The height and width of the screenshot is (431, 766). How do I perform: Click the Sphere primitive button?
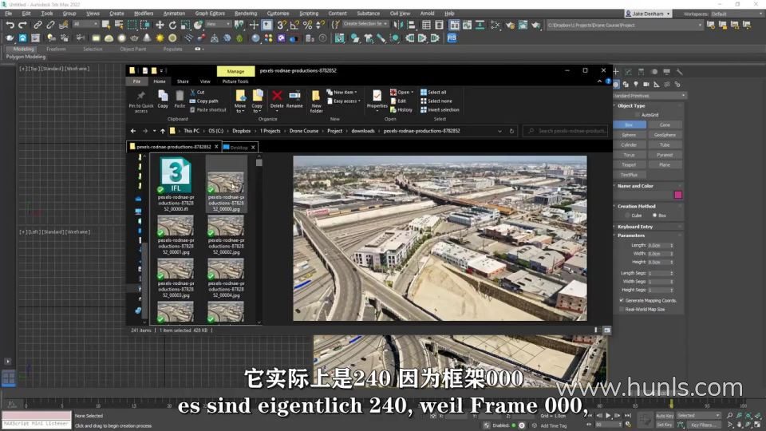630,135
